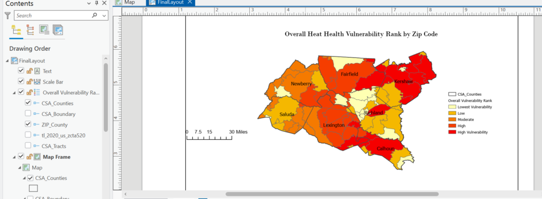
Task: Check the CSA_Boundary legend item checkbox
Action: (x=29, y=113)
